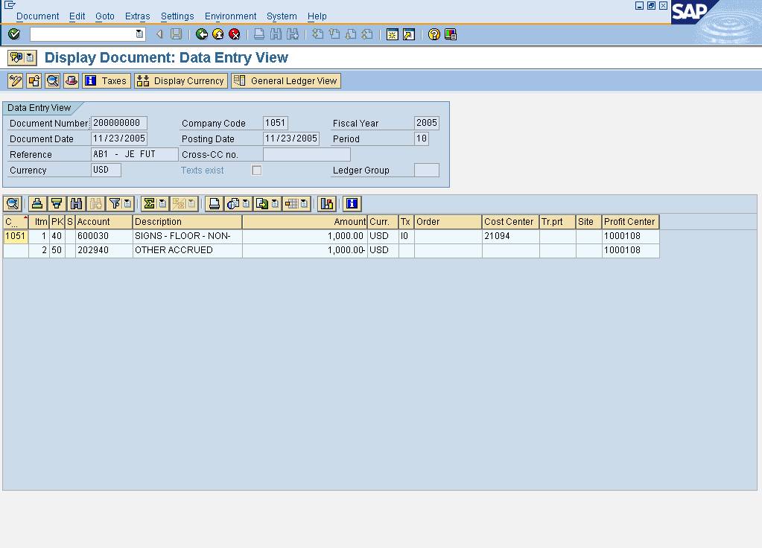Click the grid Information icon
The image size is (762, 548).
tap(352, 203)
